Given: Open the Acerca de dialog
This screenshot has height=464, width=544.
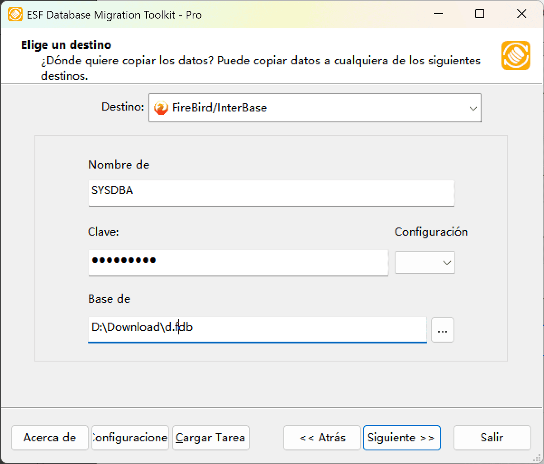Looking at the screenshot, I should [x=49, y=438].
